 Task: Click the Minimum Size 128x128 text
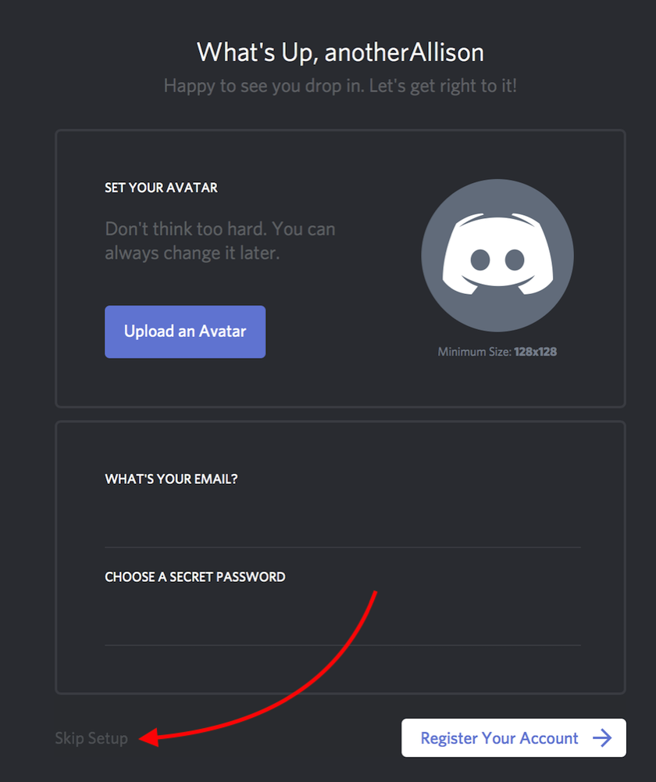click(497, 352)
